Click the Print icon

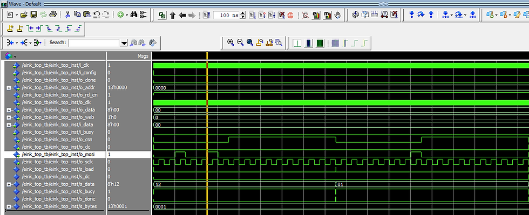tap(53, 15)
